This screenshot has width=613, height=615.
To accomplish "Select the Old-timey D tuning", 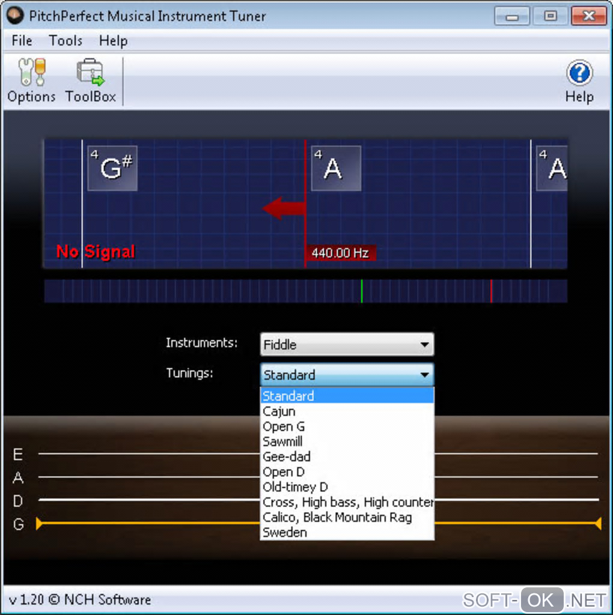I will [347, 486].
